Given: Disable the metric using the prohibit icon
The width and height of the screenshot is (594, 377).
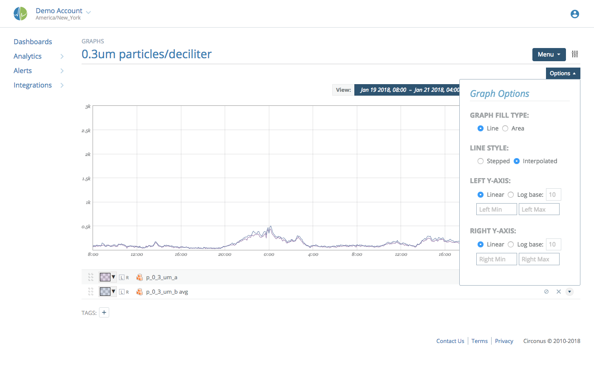Looking at the screenshot, I should (x=546, y=292).
